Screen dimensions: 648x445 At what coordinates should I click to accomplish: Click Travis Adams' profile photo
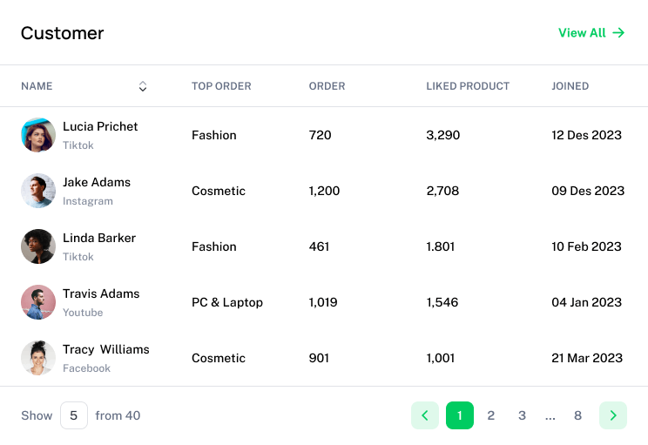click(38, 302)
